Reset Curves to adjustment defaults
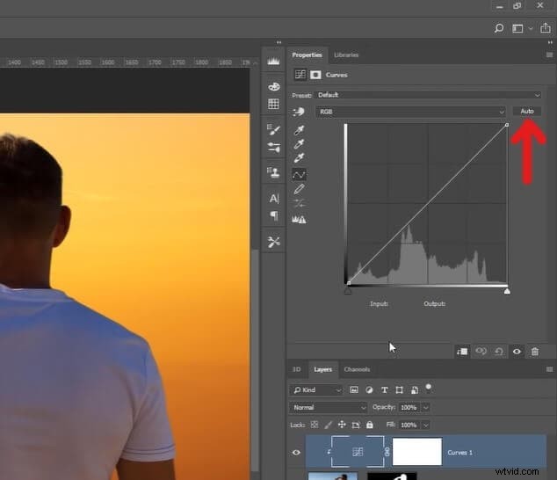 click(x=499, y=352)
